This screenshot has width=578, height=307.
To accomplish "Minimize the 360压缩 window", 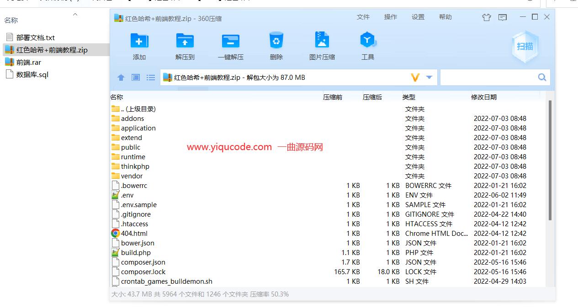I will tap(523, 17).
